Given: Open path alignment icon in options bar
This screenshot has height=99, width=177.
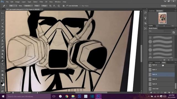Looking at the screenshot, I should pyautogui.click(x=54, y=6).
